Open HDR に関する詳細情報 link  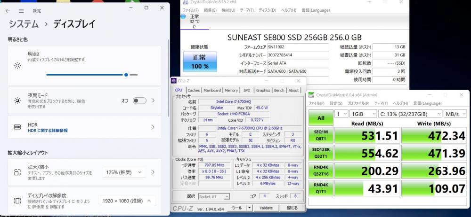click(x=48, y=131)
